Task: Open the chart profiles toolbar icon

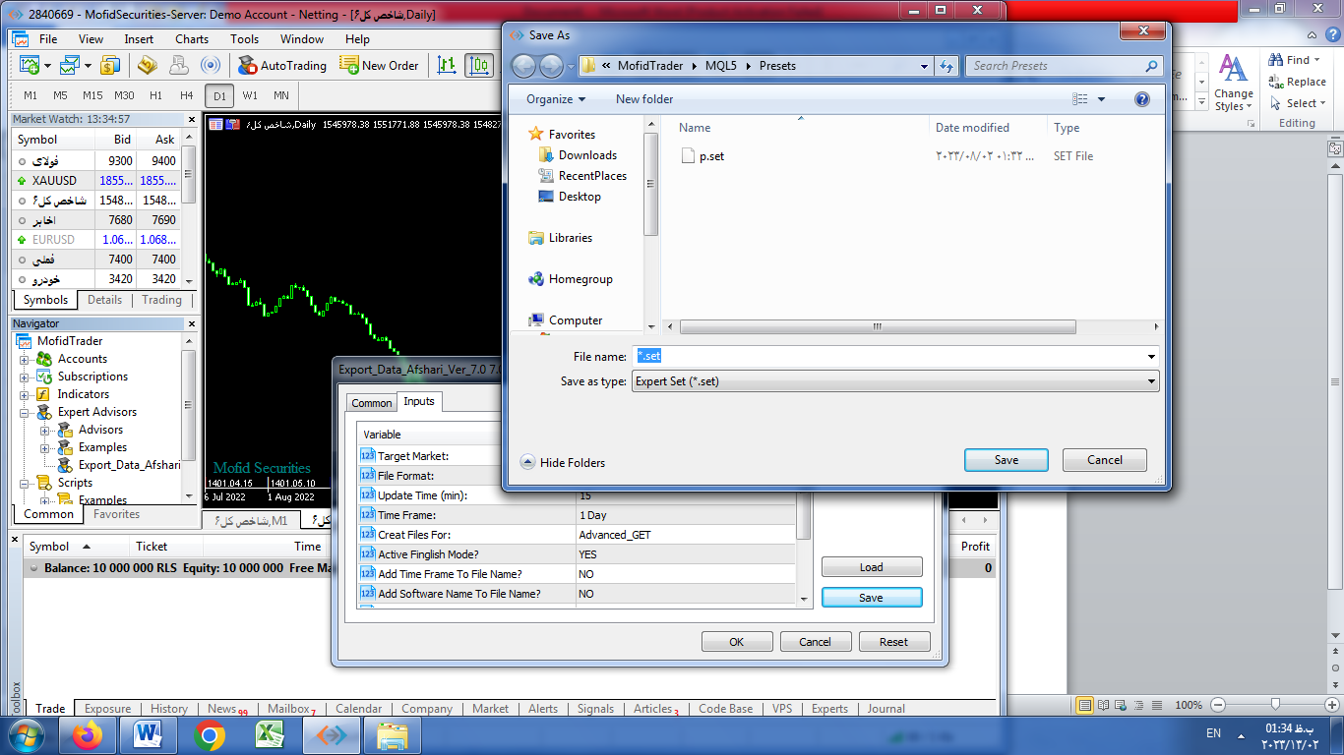Action: [69, 65]
